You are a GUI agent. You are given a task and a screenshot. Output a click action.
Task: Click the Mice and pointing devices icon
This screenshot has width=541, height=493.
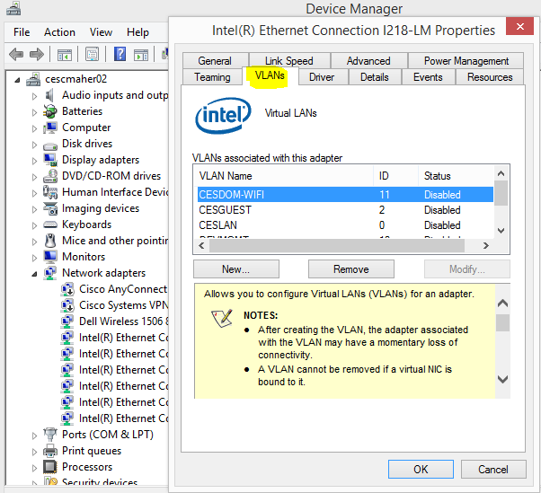point(50,241)
